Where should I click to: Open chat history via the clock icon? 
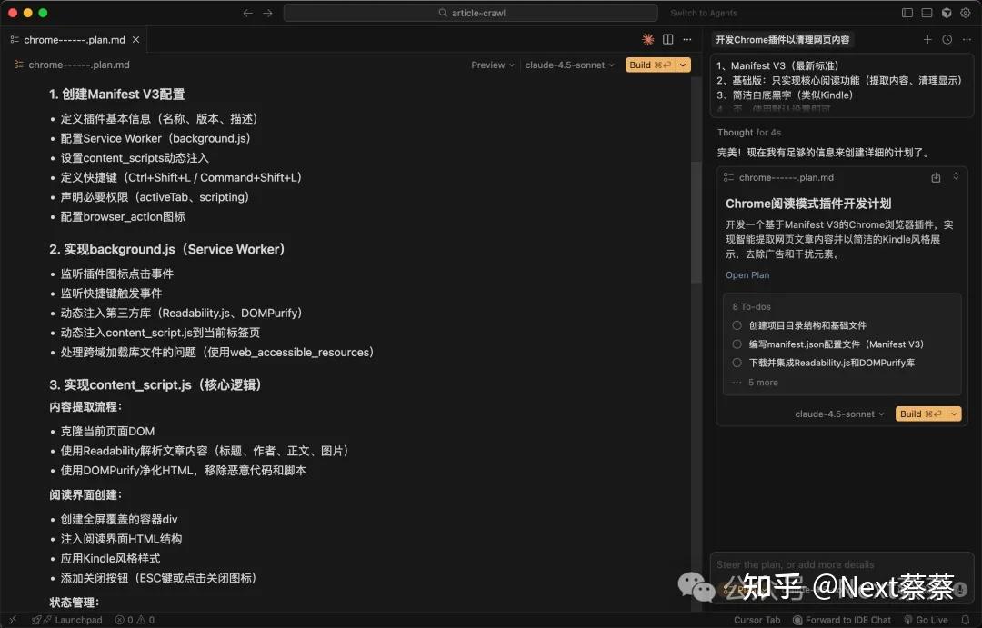(x=946, y=39)
